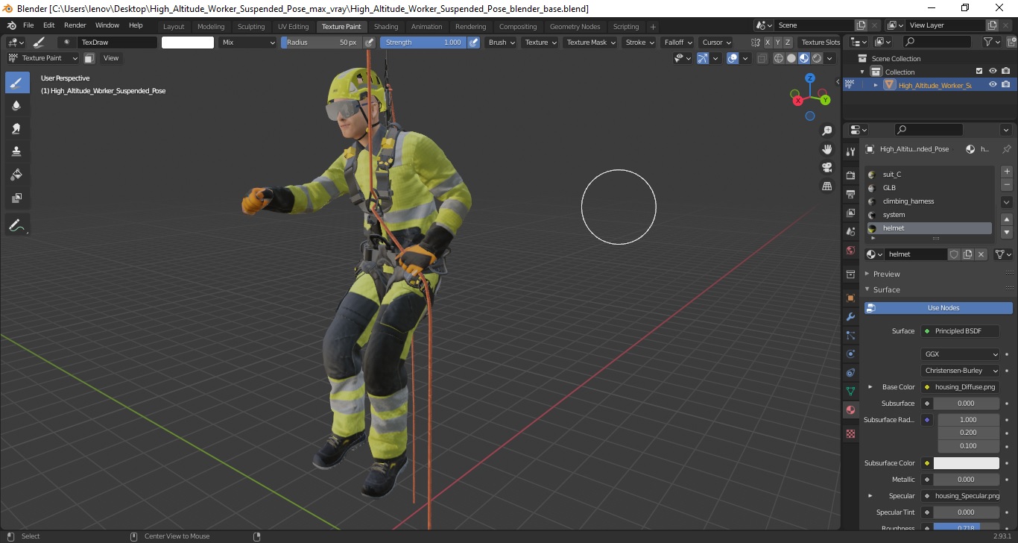Open the Render properties tab
The image size is (1018, 543).
[850, 175]
